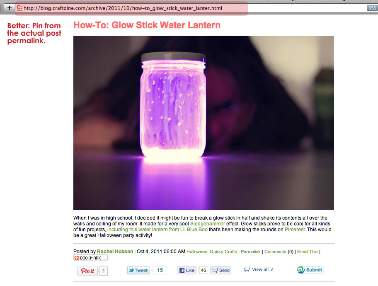Follow the Sledgehammer link

[x=208, y=224]
